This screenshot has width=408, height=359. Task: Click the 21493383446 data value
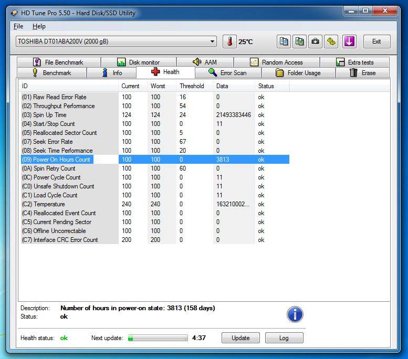[234, 115]
